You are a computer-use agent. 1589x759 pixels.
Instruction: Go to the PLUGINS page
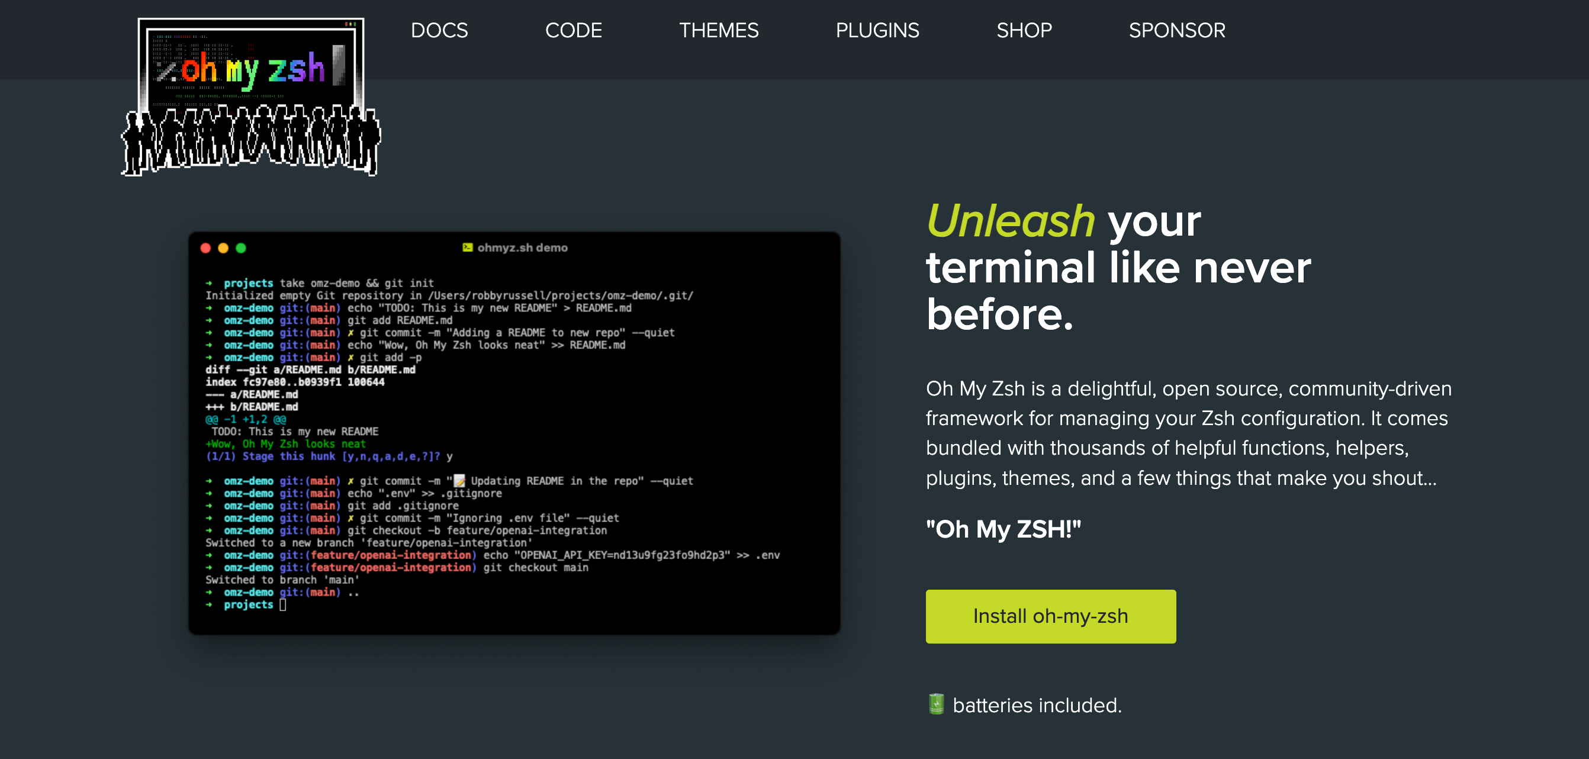[x=877, y=30]
